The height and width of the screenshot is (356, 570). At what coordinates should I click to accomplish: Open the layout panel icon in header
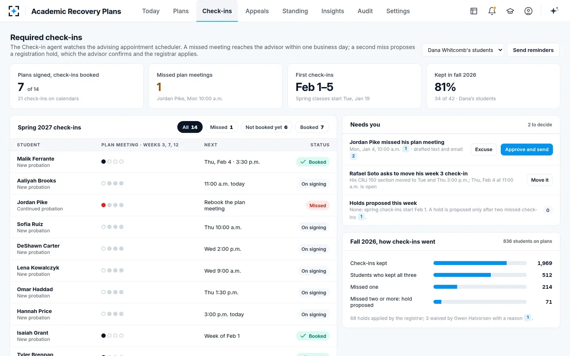click(474, 11)
